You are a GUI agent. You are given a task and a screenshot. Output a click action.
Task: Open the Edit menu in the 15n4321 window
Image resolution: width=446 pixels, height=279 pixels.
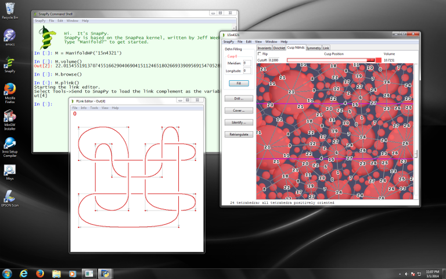[249, 42]
